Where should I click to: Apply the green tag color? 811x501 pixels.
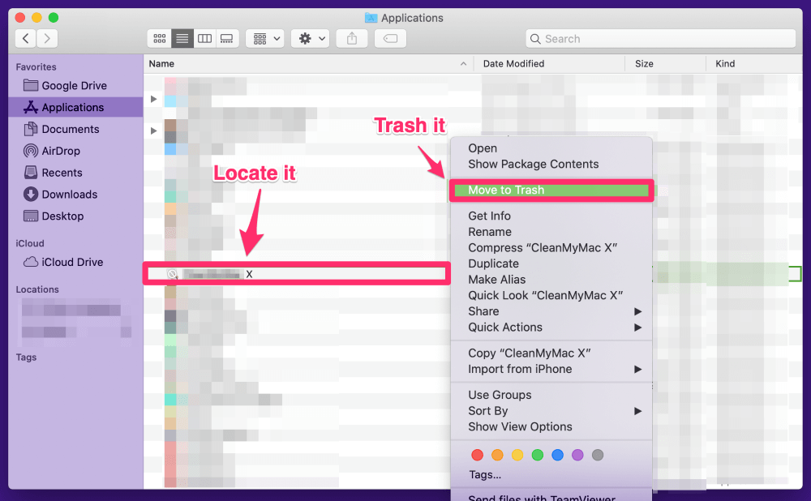(x=538, y=455)
